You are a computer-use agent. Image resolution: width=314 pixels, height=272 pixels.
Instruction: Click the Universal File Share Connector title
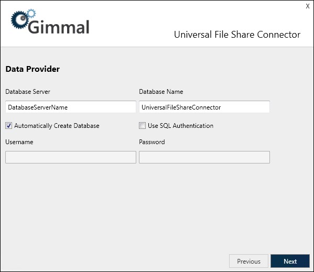237,35
